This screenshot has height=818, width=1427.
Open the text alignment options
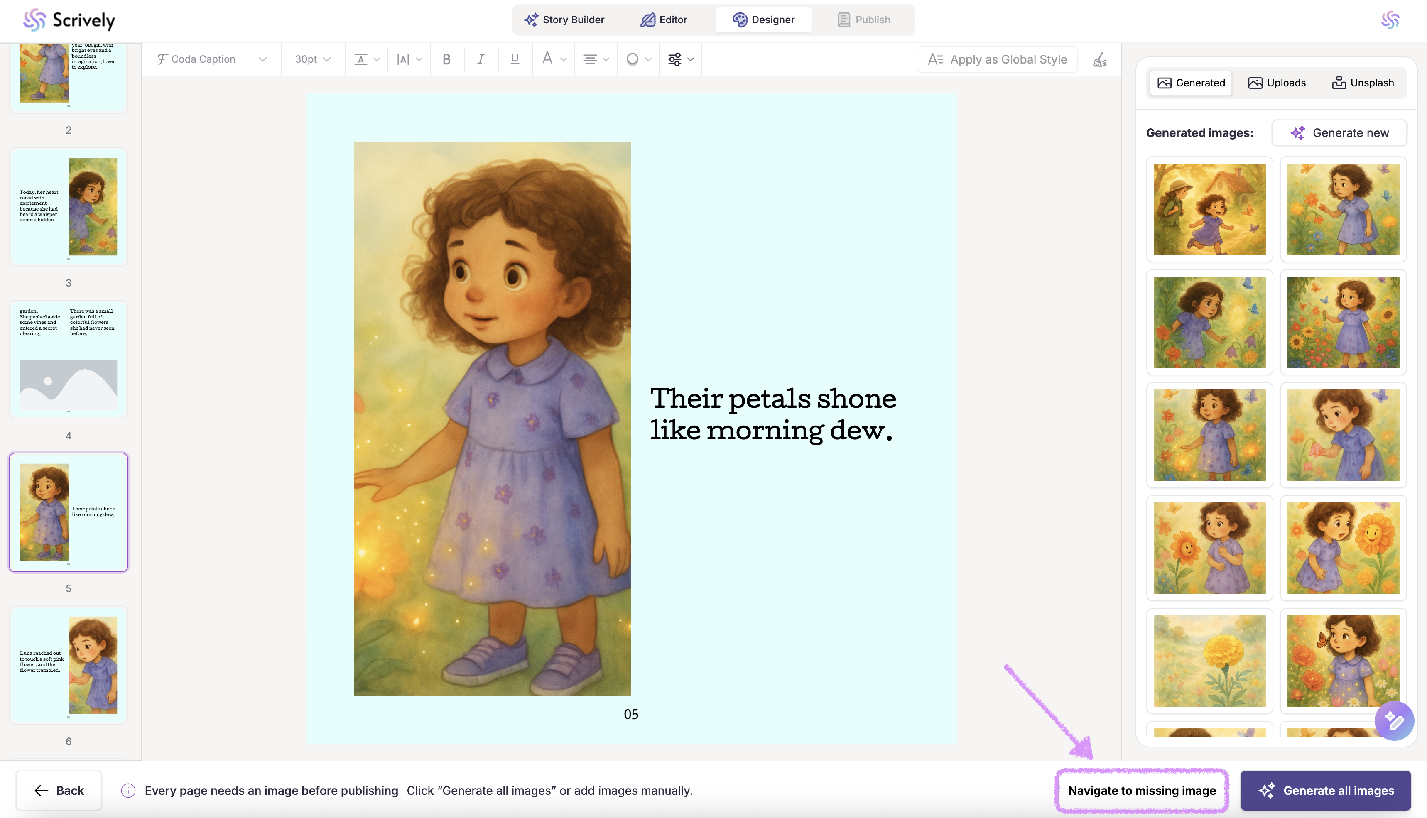595,59
